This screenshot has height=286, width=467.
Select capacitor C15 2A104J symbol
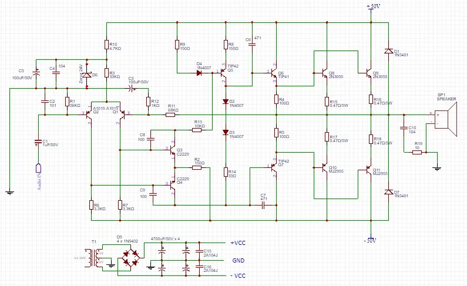coord(199,251)
